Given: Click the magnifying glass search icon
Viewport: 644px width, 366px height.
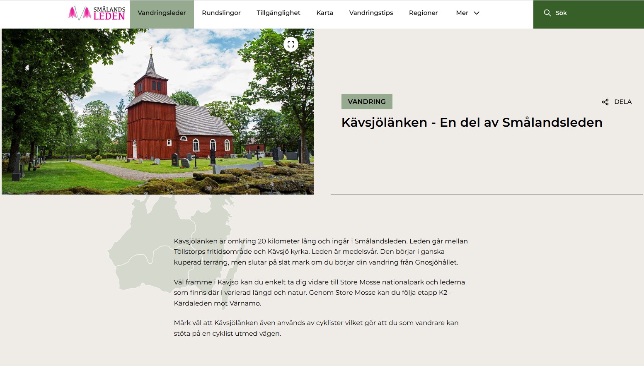Looking at the screenshot, I should (x=547, y=13).
